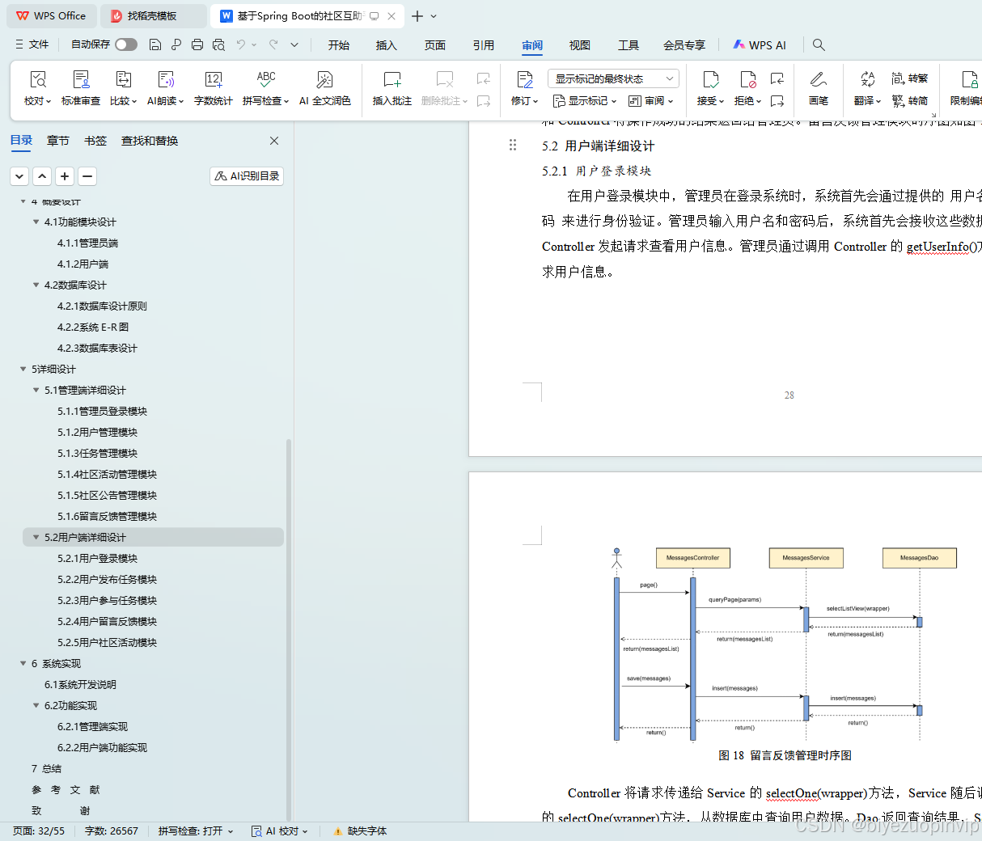
Task: Click the print preview icon
Action: [x=218, y=44]
